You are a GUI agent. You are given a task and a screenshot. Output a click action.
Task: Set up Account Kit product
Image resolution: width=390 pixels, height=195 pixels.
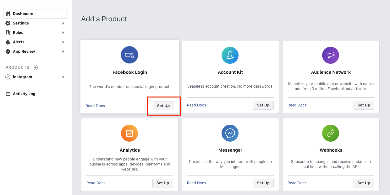(x=263, y=105)
